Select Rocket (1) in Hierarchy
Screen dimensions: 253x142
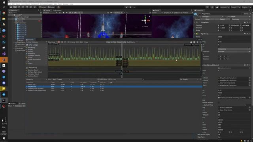coord(23,25)
